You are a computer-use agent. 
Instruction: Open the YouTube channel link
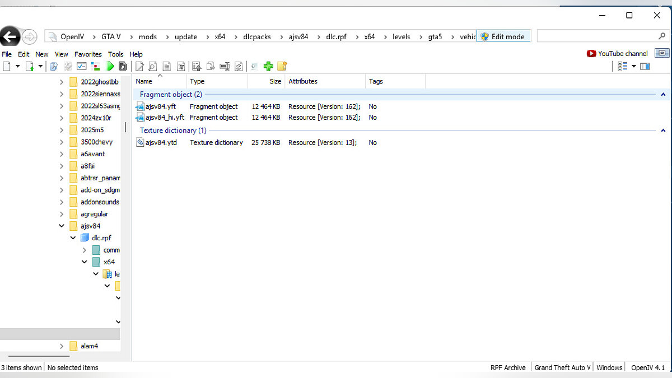617,54
